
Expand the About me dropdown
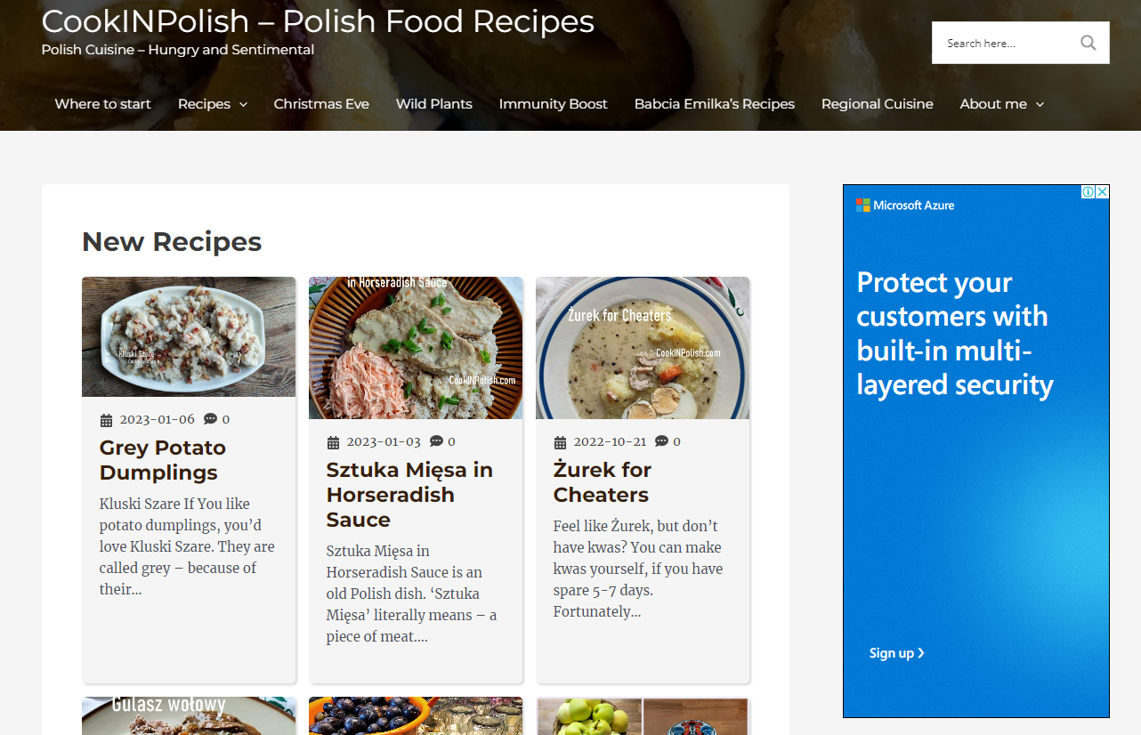tap(1040, 105)
